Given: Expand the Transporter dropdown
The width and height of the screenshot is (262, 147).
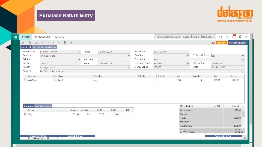Looking at the screenshot, I should coord(243,60).
